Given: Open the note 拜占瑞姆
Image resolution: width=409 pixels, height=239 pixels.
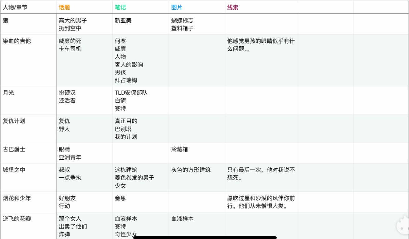Looking at the screenshot, I should pos(126,80).
